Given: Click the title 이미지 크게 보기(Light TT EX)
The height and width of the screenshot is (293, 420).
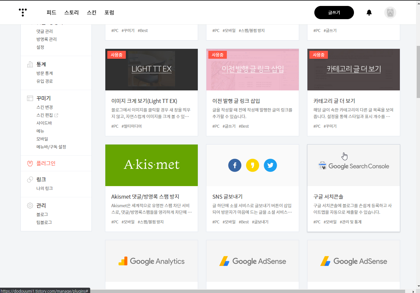Looking at the screenshot, I should 144,101.
